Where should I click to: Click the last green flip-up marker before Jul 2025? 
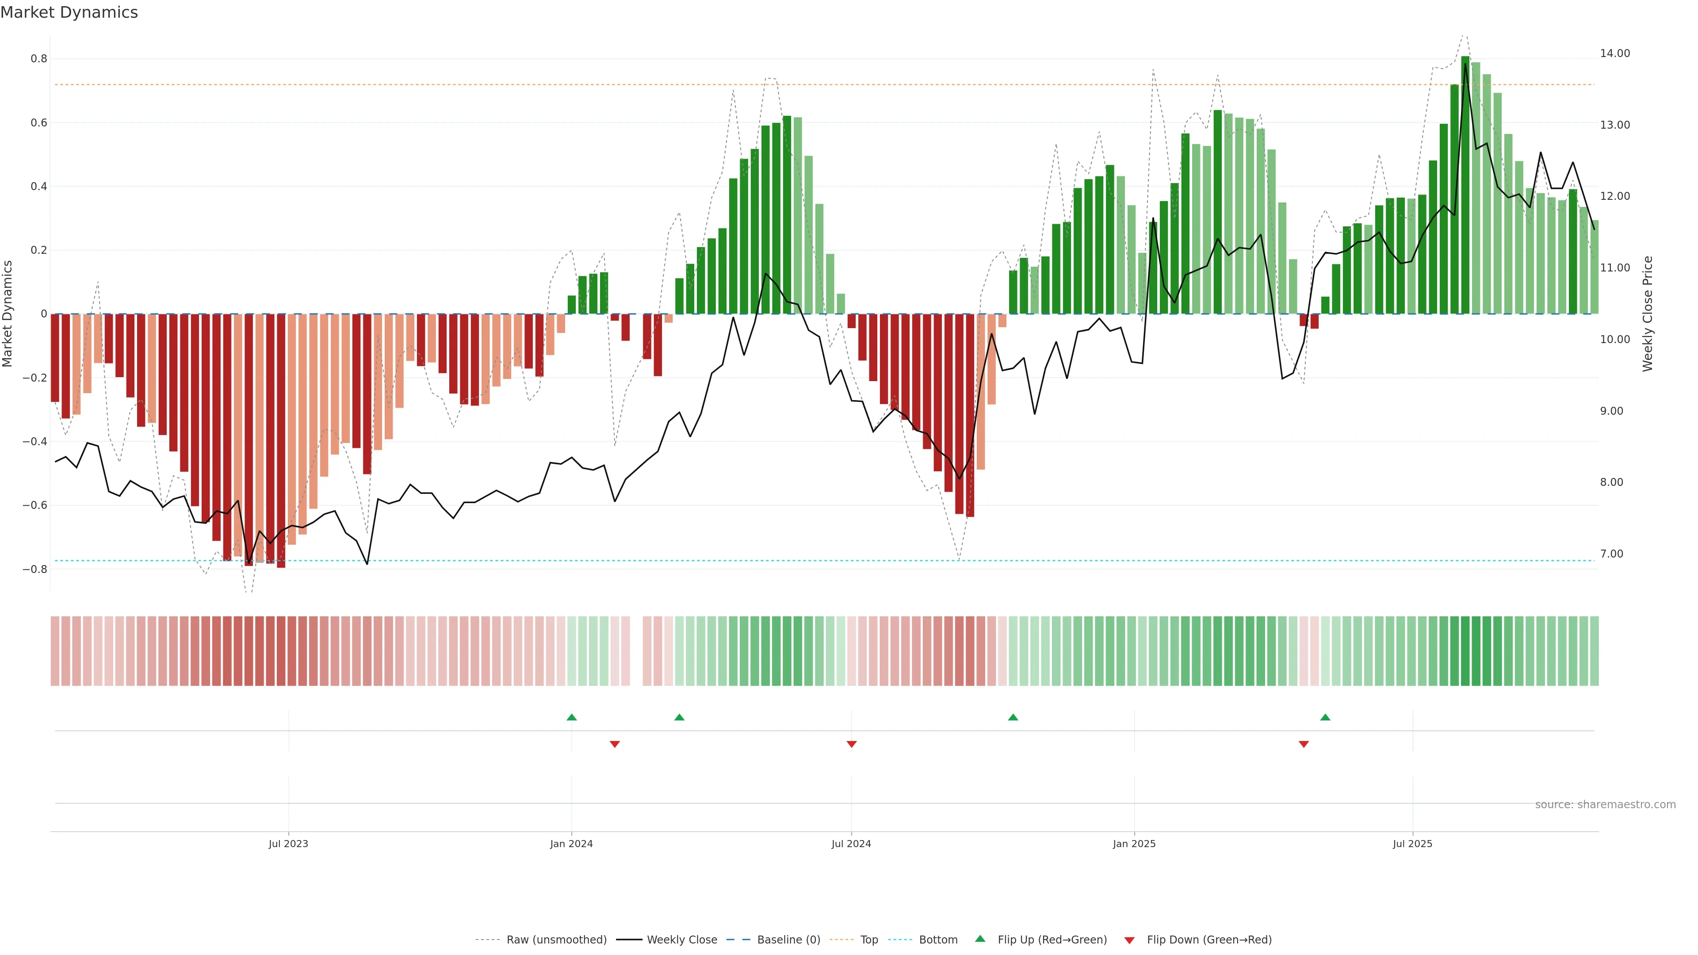(1325, 717)
